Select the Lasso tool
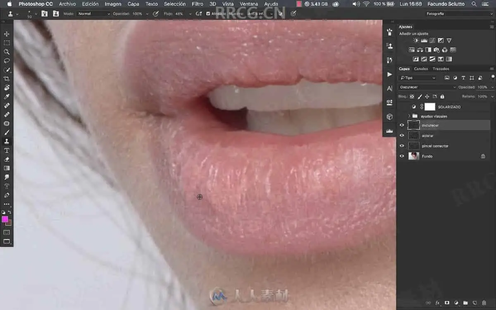Image resolution: width=496 pixels, height=310 pixels. (7, 61)
